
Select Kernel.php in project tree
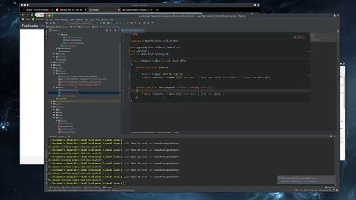[64, 51]
